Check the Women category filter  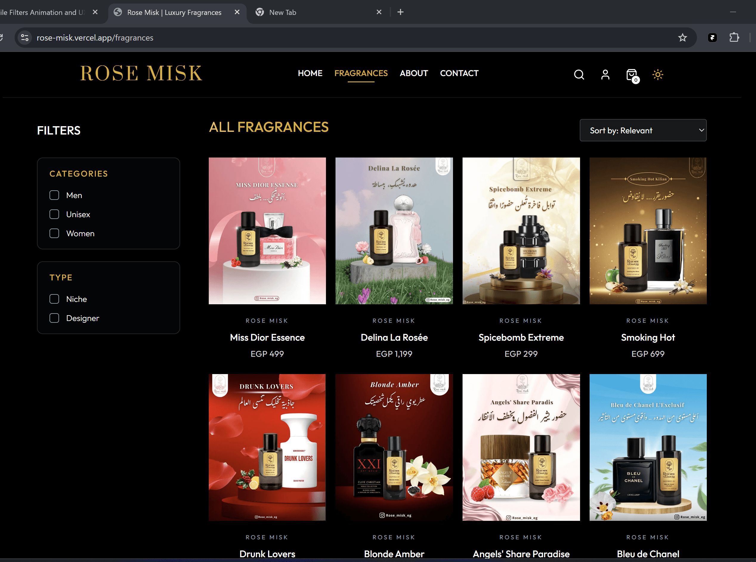coord(54,233)
